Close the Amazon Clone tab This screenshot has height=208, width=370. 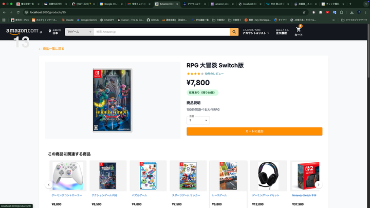[x=177, y=4]
